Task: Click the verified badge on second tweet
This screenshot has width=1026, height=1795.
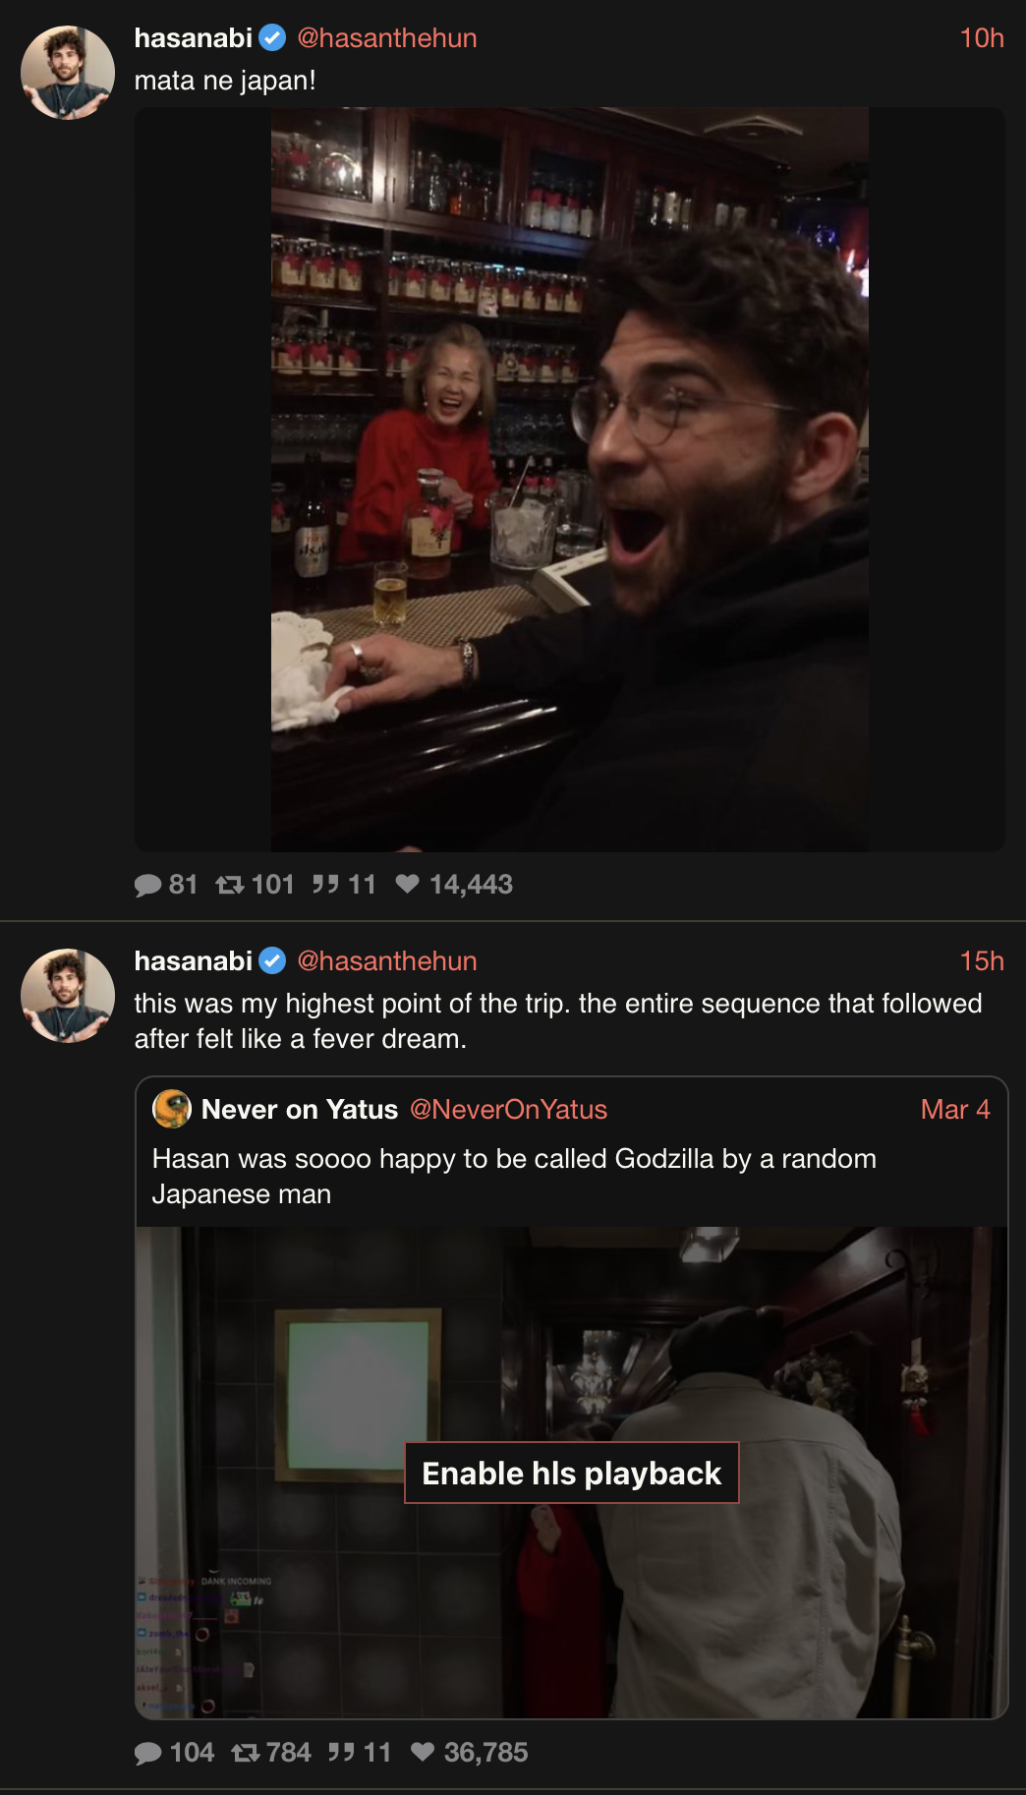Action: point(272,961)
